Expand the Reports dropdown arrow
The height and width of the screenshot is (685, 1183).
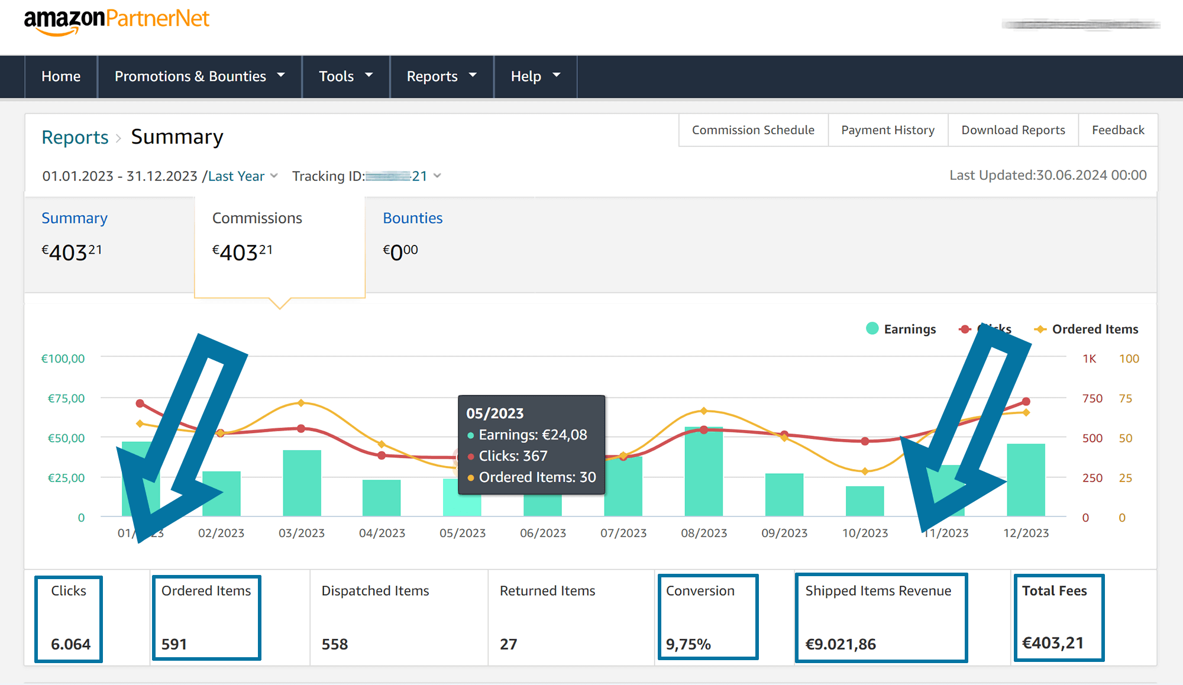tap(473, 75)
